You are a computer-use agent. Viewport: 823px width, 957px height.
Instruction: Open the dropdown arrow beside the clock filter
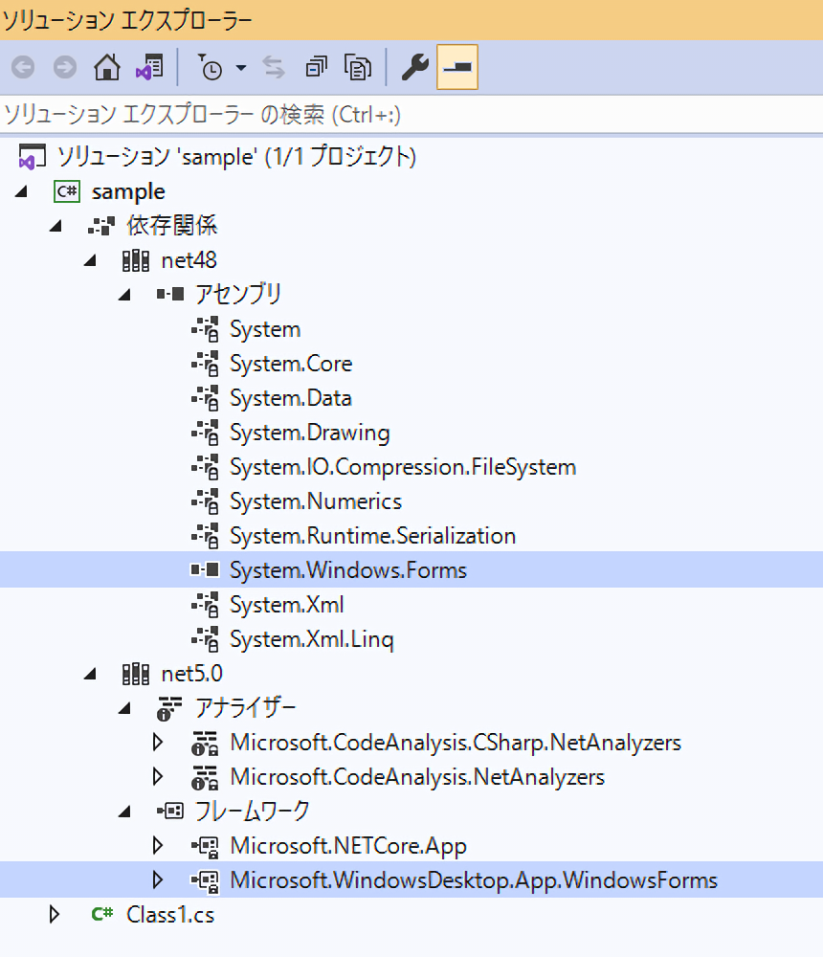[x=240, y=68]
